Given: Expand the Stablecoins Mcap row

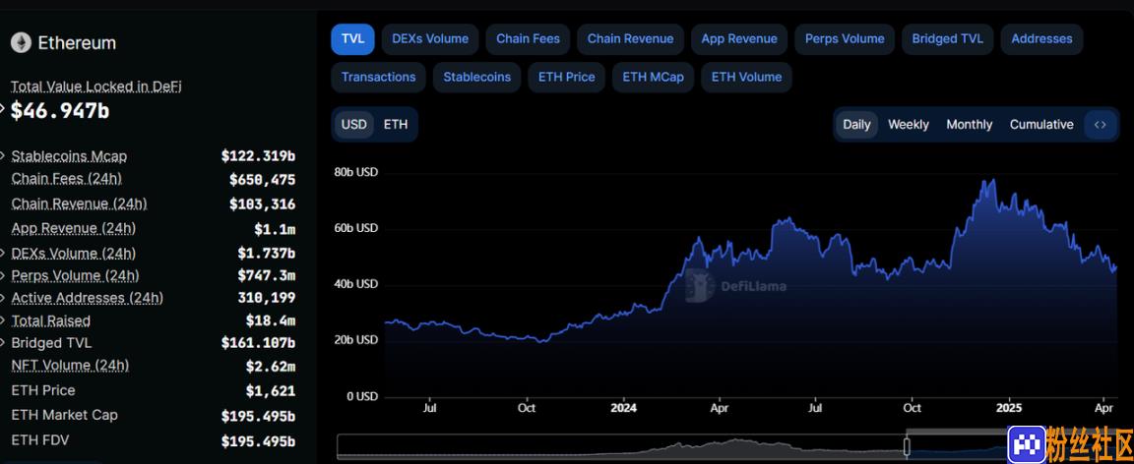Looking at the screenshot, I should pyautogui.click(x=2, y=156).
